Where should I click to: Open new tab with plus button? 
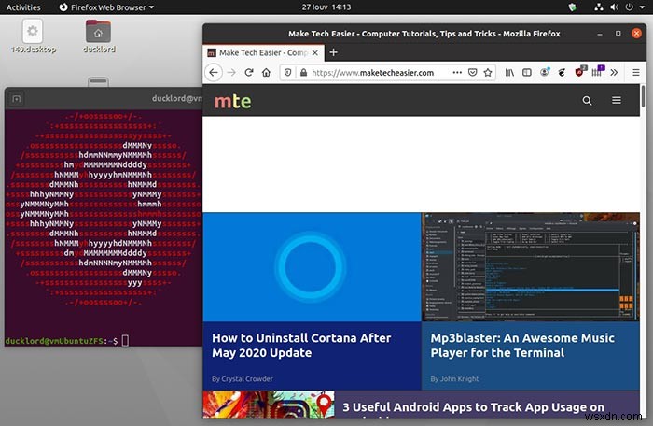(333, 52)
